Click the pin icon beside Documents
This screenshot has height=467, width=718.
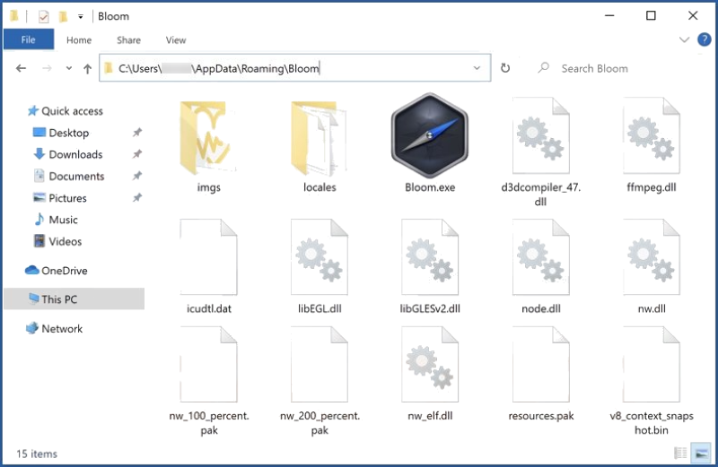point(137,176)
